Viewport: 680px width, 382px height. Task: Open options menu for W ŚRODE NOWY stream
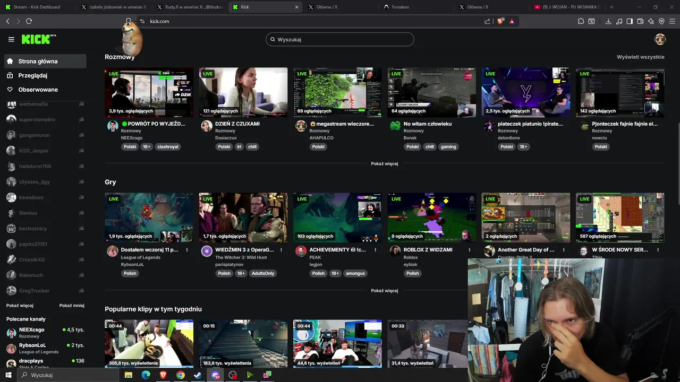pyautogui.click(x=658, y=249)
